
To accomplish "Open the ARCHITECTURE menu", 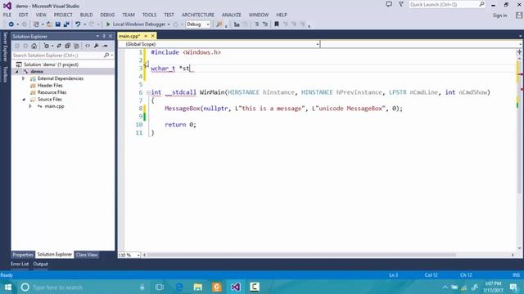I will tap(198, 15).
